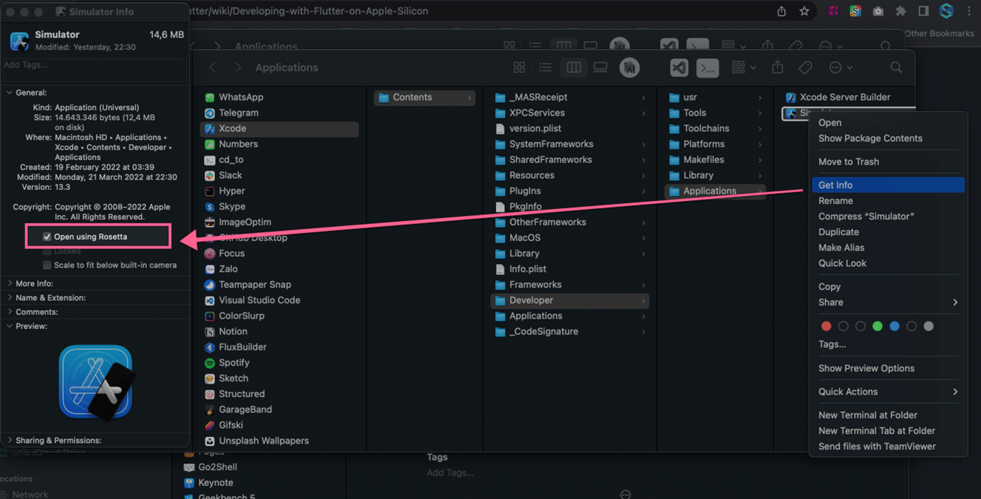Expand the Comments section

pos(9,312)
